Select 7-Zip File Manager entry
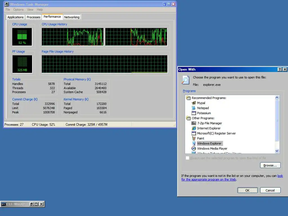Screen dimensions: 288x216 point(210,123)
